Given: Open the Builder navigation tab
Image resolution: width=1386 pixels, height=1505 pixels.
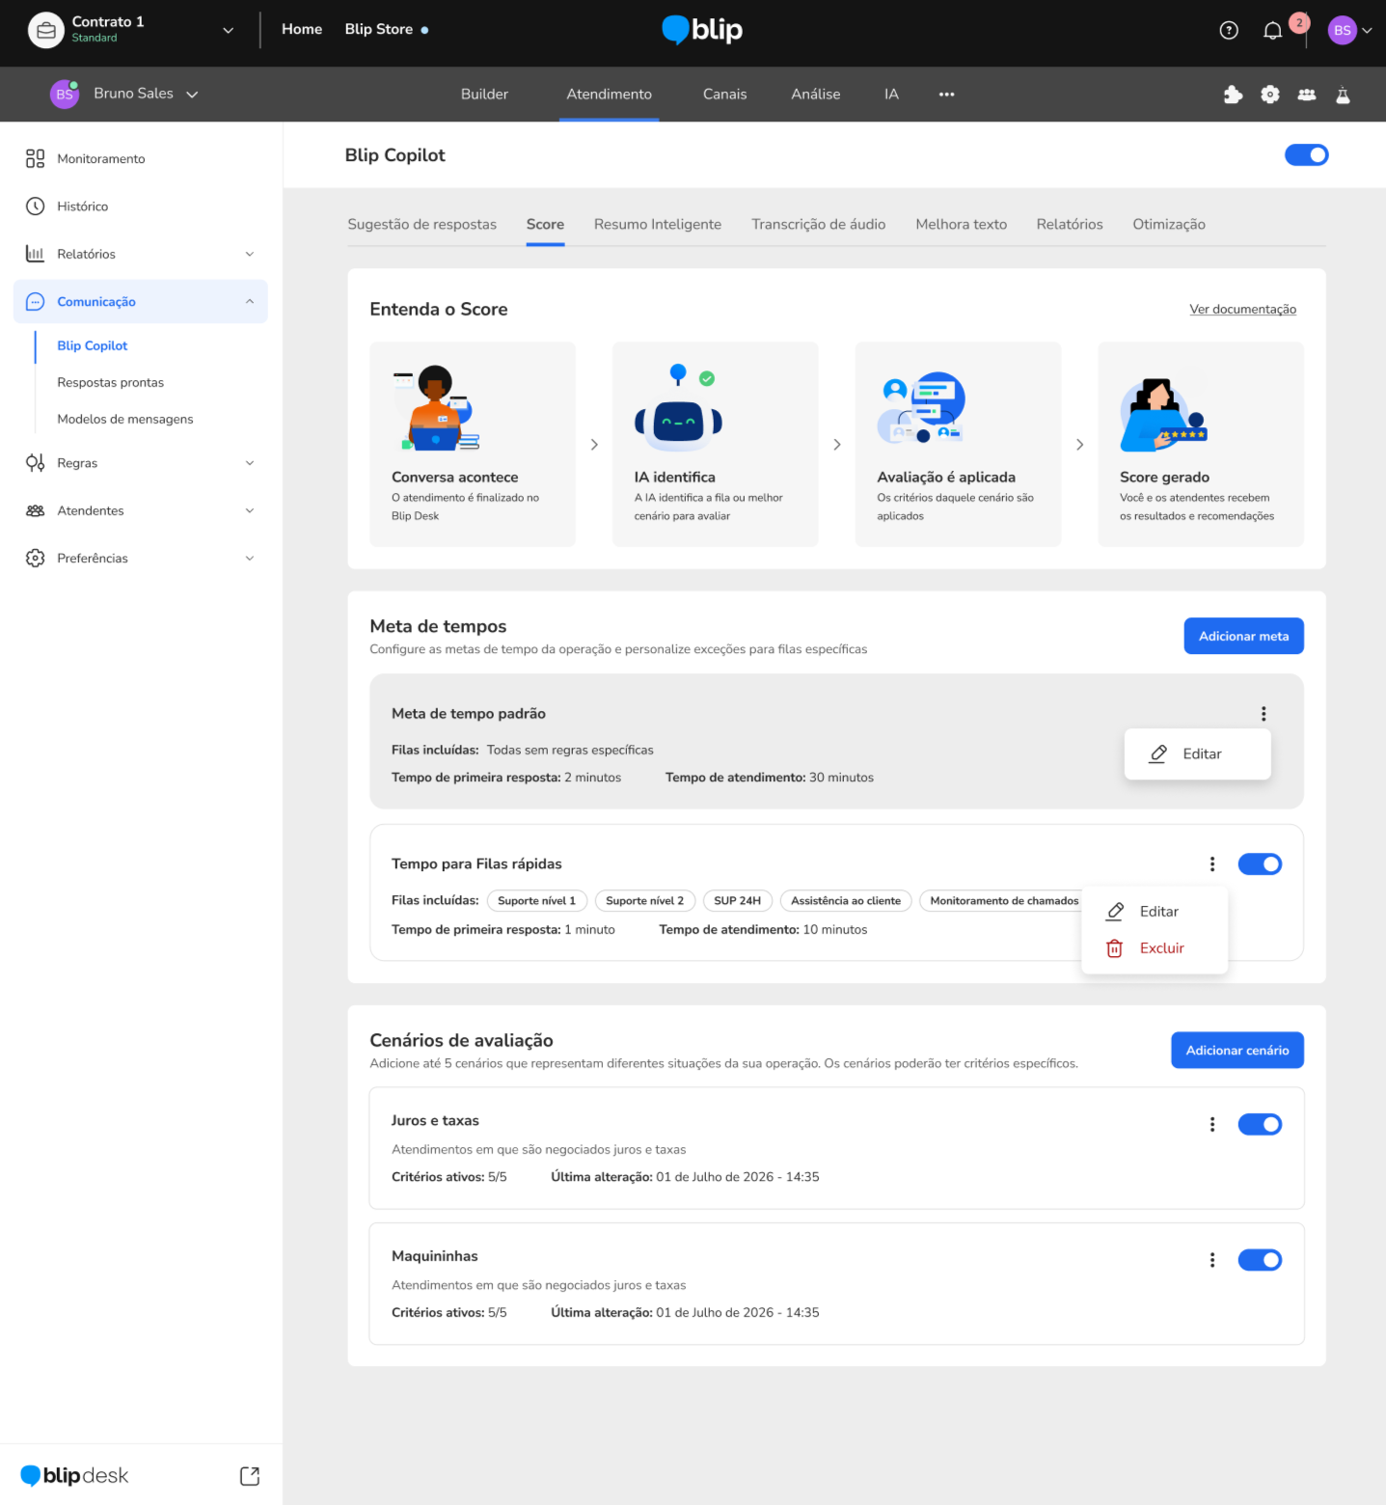Looking at the screenshot, I should 484,95.
